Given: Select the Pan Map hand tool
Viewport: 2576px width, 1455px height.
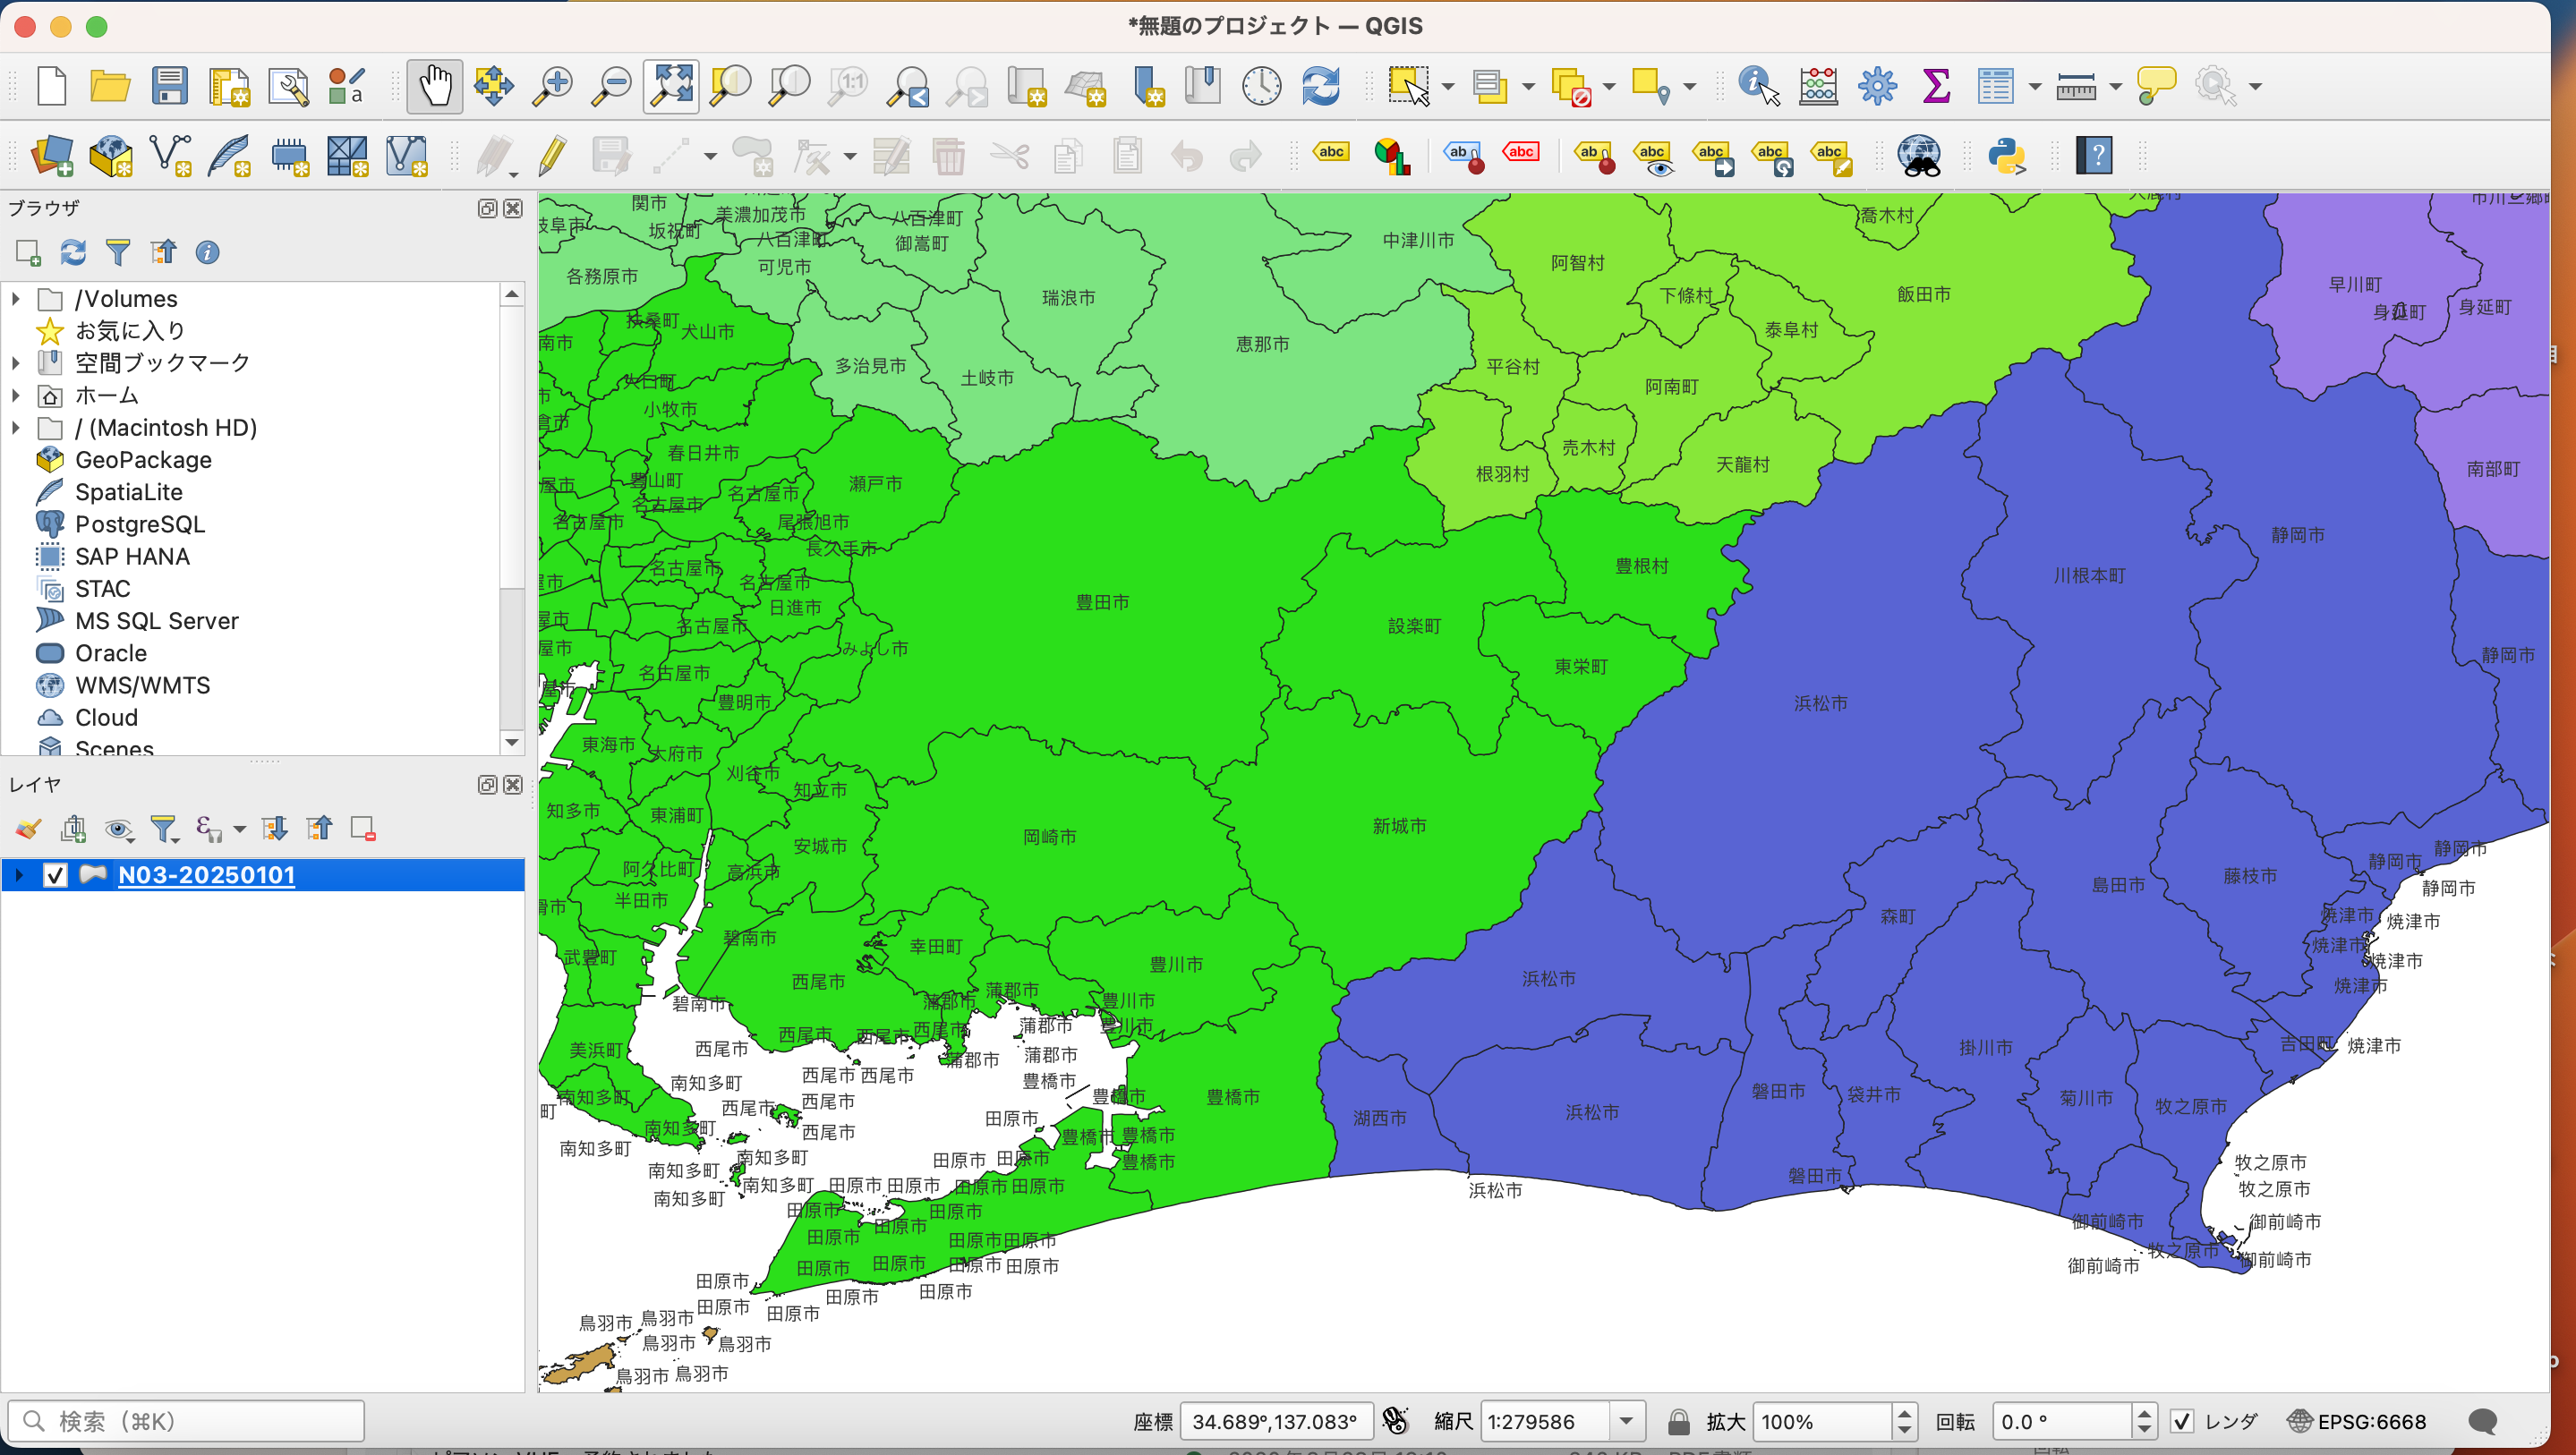Looking at the screenshot, I should pos(434,86).
